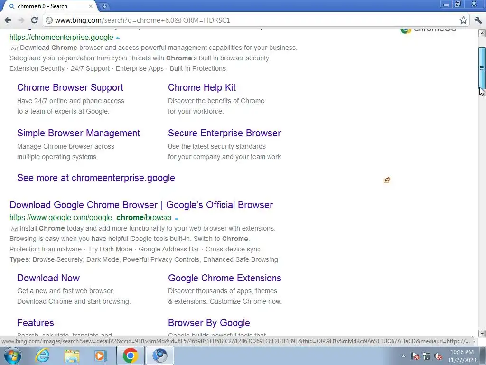Reload the Bing search page
Screen dimensions: 486x365
pos(34,20)
